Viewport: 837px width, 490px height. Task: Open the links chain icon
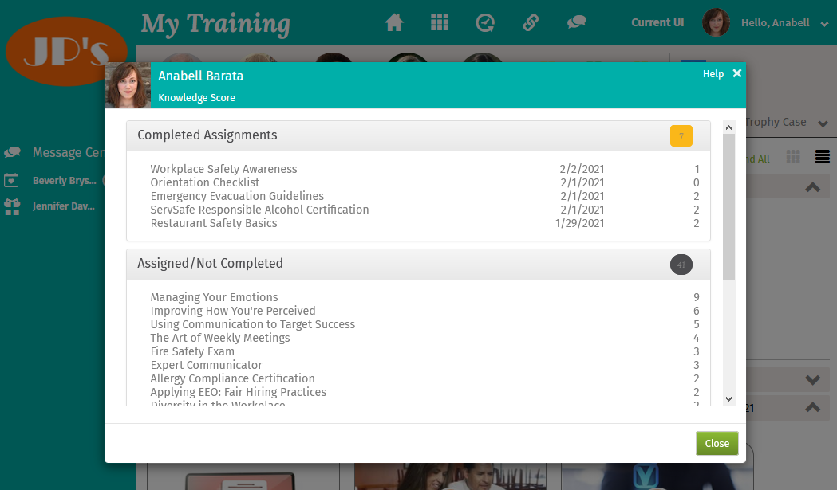[x=530, y=22]
